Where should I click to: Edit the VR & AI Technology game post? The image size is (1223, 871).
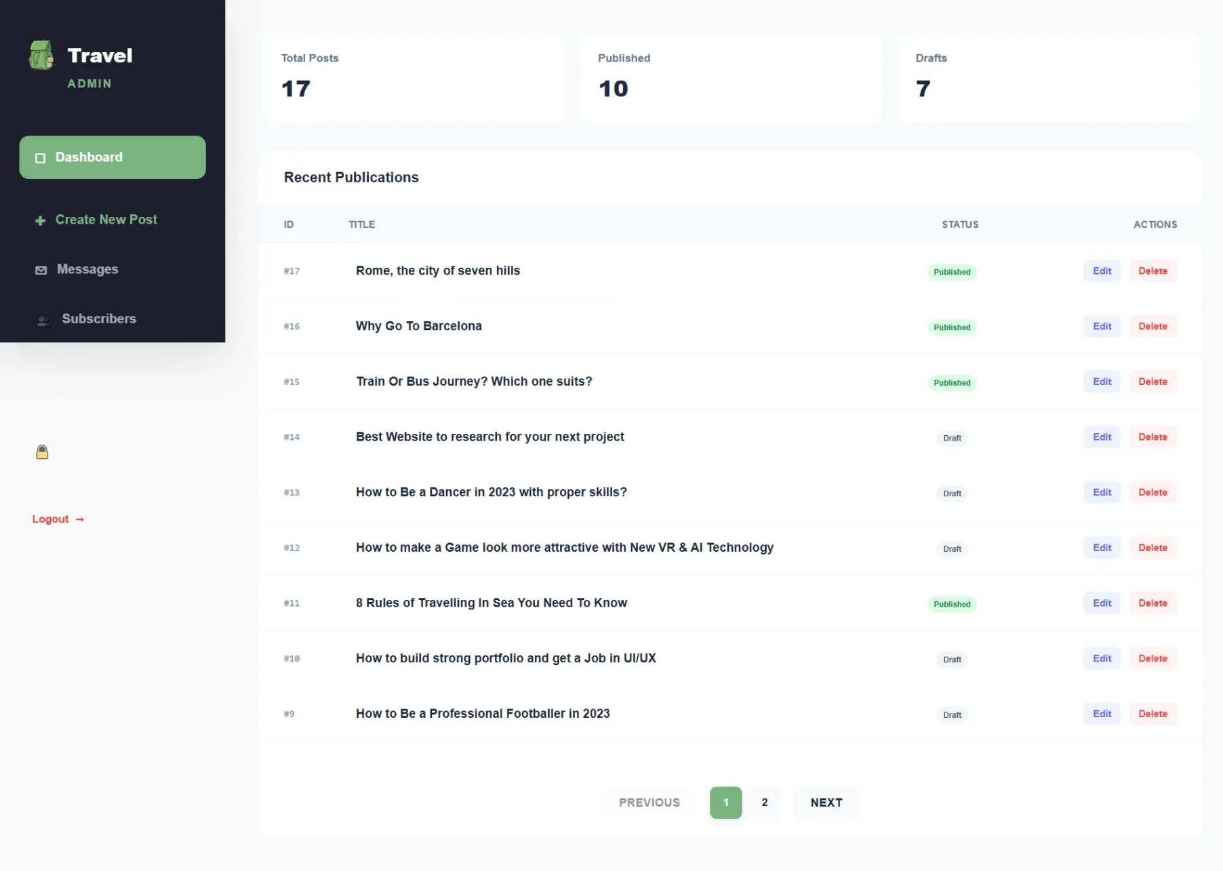tap(1102, 548)
